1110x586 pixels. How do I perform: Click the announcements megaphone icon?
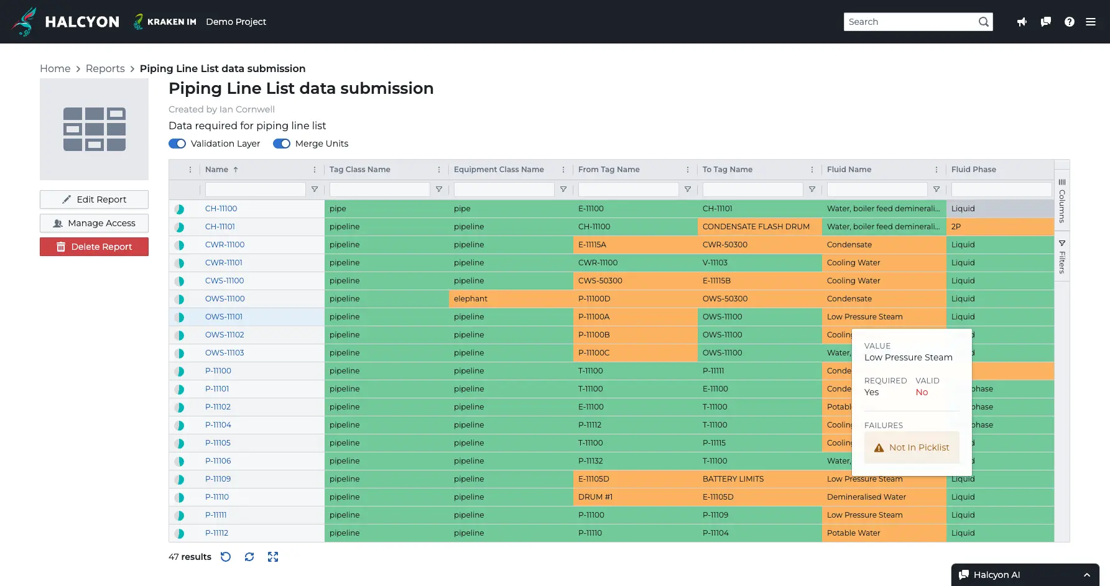tap(1022, 22)
